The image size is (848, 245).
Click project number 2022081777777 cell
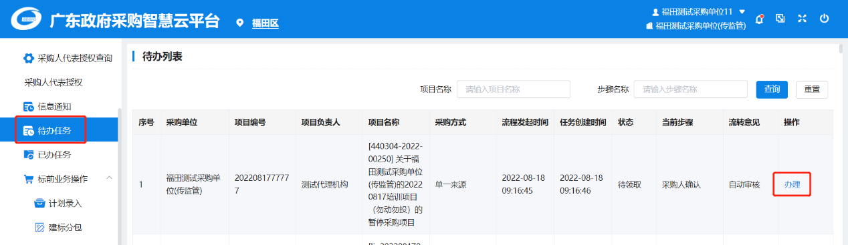(x=261, y=184)
